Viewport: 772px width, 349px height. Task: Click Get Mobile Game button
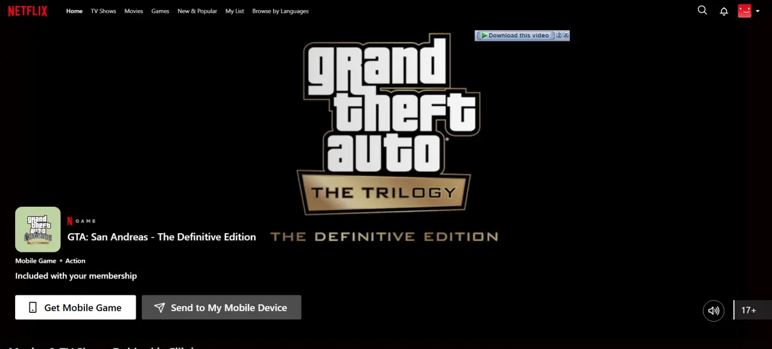tap(75, 307)
